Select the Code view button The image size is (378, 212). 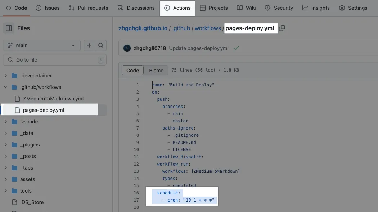coord(132,71)
